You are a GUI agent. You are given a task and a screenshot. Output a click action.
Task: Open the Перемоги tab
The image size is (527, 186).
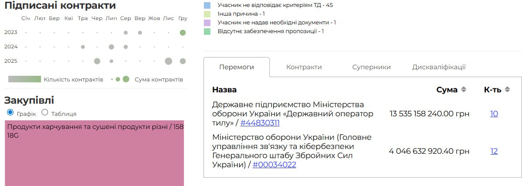tap(236, 67)
